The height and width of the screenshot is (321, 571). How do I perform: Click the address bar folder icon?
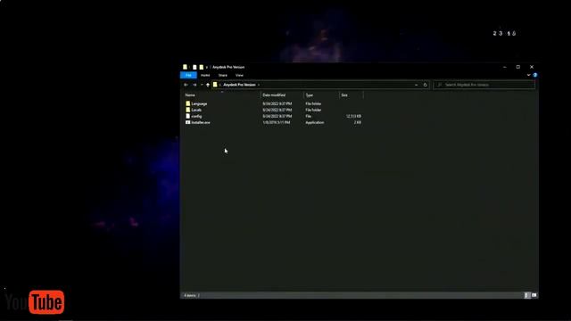tap(215, 85)
